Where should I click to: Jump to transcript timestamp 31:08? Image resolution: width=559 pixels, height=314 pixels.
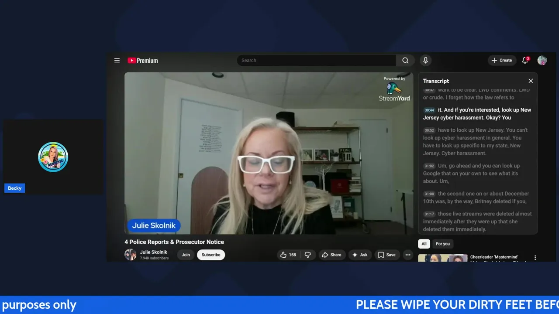429,194
